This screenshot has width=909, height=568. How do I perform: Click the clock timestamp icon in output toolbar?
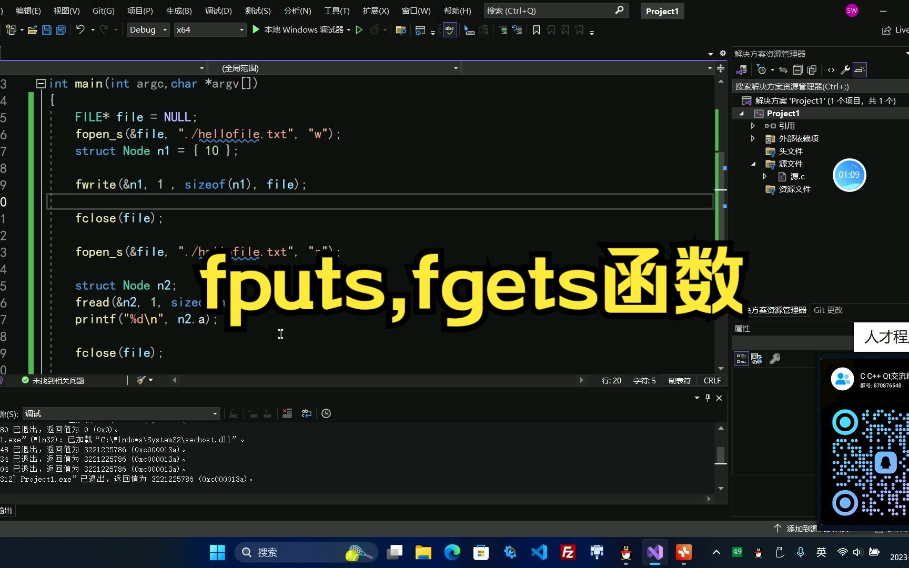pyautogui.click(x=326, y=413)
